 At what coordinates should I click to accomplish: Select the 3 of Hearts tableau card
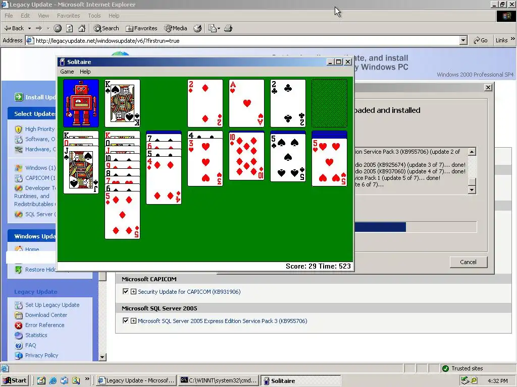(x=205, y=162)
